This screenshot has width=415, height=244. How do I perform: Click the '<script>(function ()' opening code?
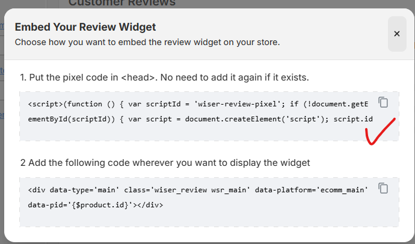65,104
